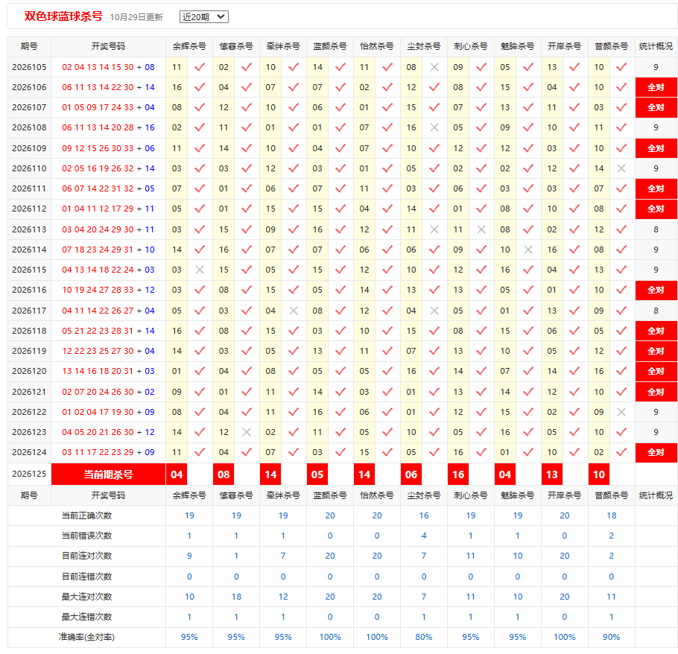Click the gray X for 昔颜杀号 in row 2026110

click(x=621, y=168)
